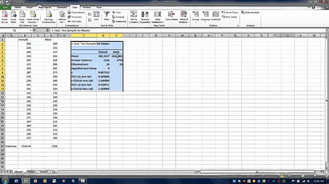Click Hide Detail
329x184 pixels.
tap(229, 17)
